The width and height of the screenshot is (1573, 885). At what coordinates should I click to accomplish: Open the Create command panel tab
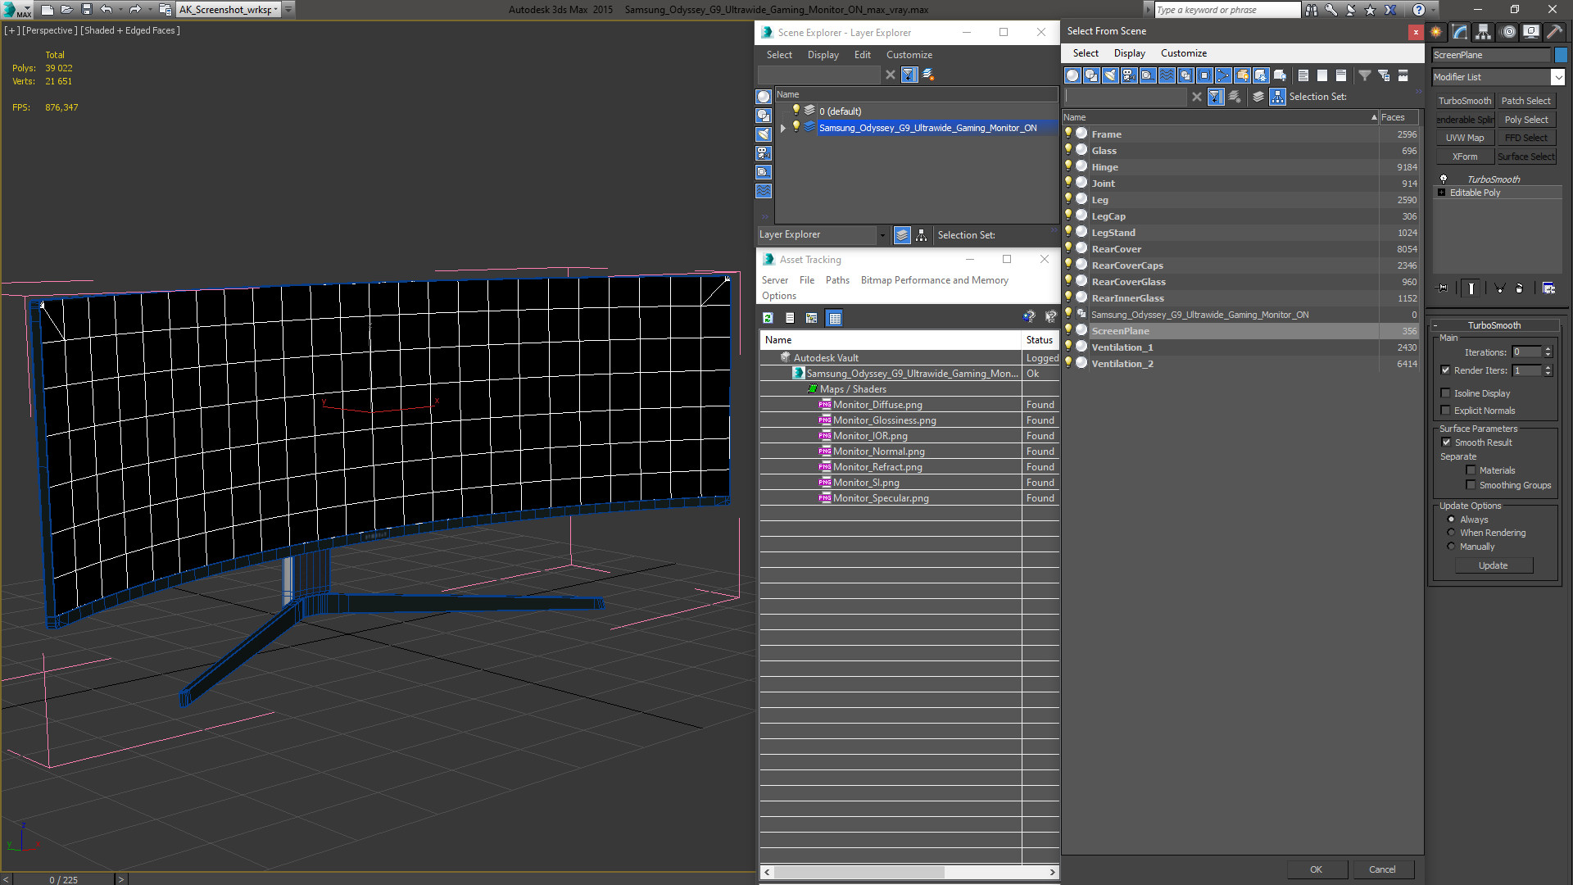click(x=1436, y=32)
